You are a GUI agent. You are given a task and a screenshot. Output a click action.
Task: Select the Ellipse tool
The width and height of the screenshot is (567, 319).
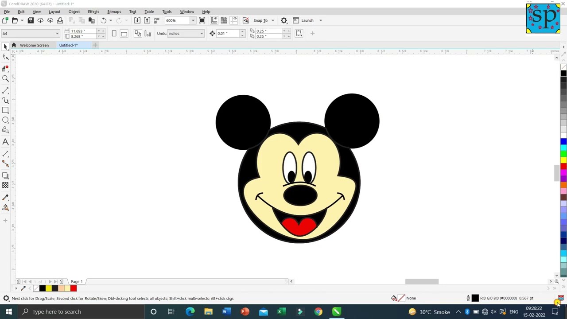pyautogui.click(x=5, y=120)
